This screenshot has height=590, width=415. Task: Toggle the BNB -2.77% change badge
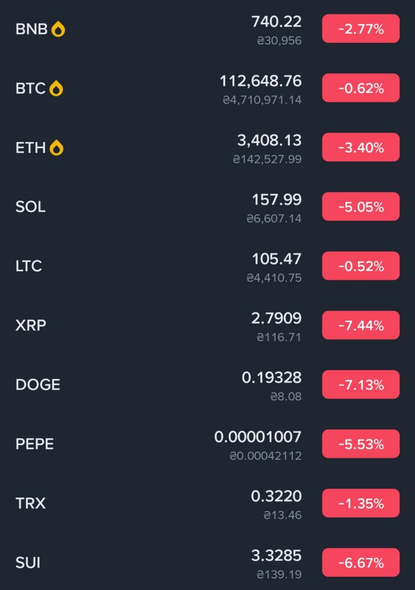click(x=361, y=29)
